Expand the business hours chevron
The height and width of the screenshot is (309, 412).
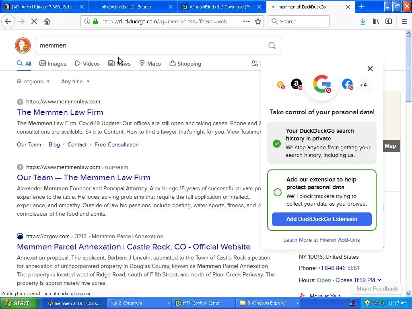379,280
